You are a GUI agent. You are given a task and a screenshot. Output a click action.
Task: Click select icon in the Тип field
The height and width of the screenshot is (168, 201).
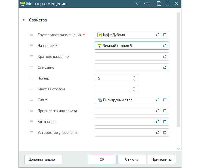click(x=157, y=100)
